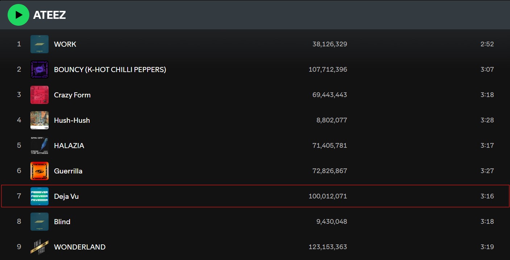Click the 2:52 duration of WORK
This screenshot has width=510, height=260.
(487, 44)
